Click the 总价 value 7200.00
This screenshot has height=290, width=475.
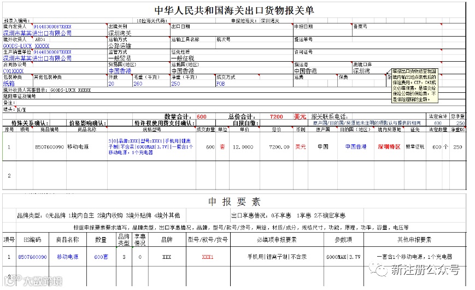279,147
